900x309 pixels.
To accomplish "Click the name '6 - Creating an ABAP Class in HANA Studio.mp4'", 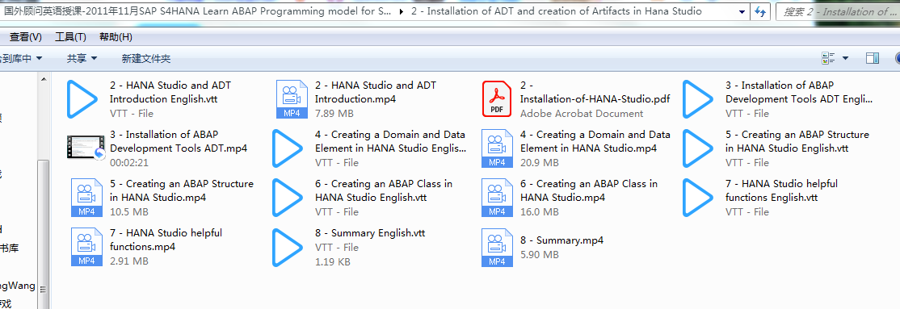I will click(589, 191).
